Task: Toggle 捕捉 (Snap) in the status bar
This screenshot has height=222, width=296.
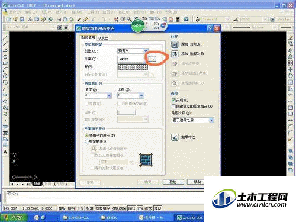Action: [x=62, y=208]
